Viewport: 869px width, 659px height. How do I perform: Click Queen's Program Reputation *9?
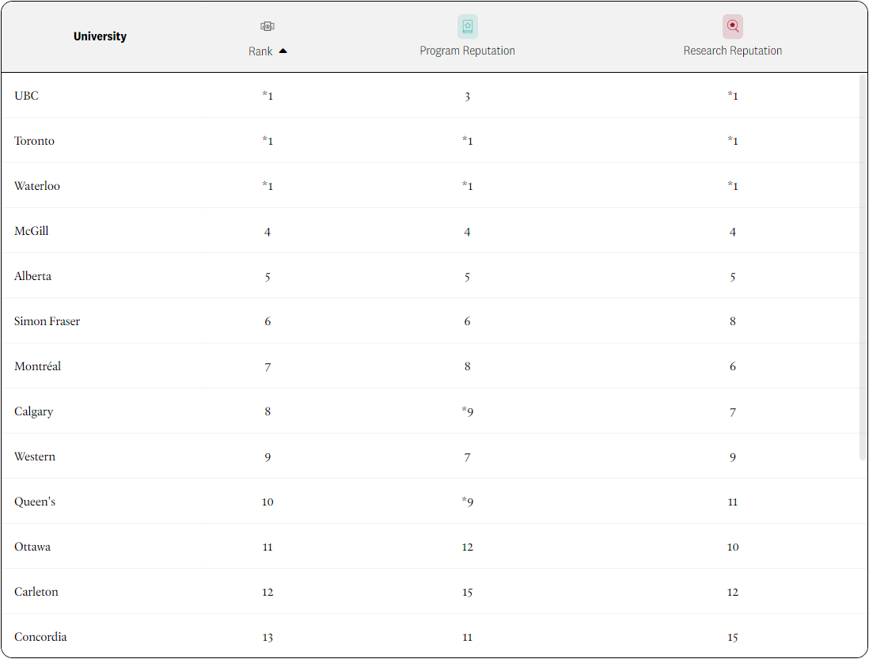tap(467, 502)
